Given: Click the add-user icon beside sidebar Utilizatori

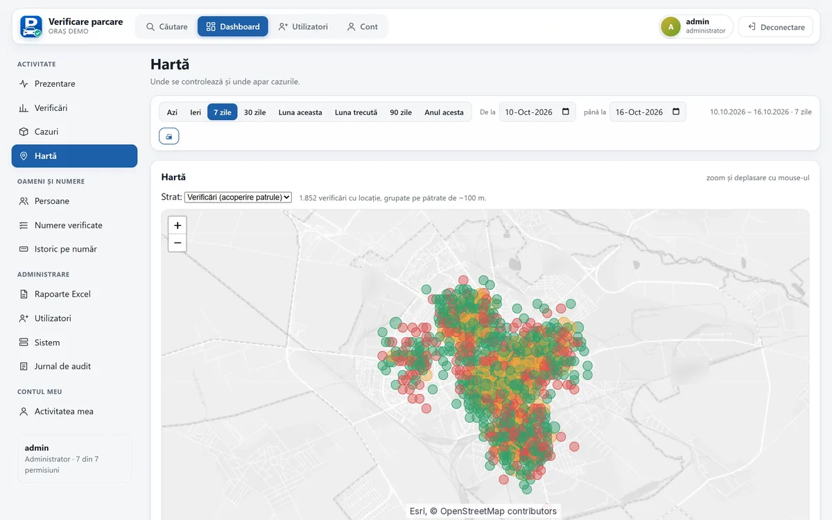Looking at the screenshot, I should click(24, 318).
